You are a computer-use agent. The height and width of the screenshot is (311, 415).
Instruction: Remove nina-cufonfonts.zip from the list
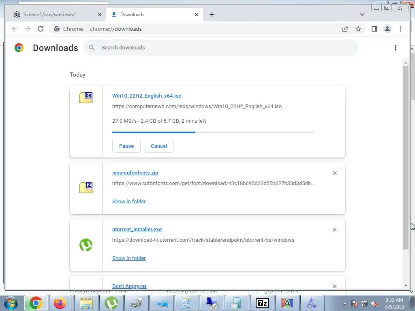[334, 173]
